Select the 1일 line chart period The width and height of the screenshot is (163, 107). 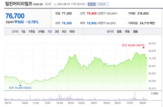click(23, 32)
